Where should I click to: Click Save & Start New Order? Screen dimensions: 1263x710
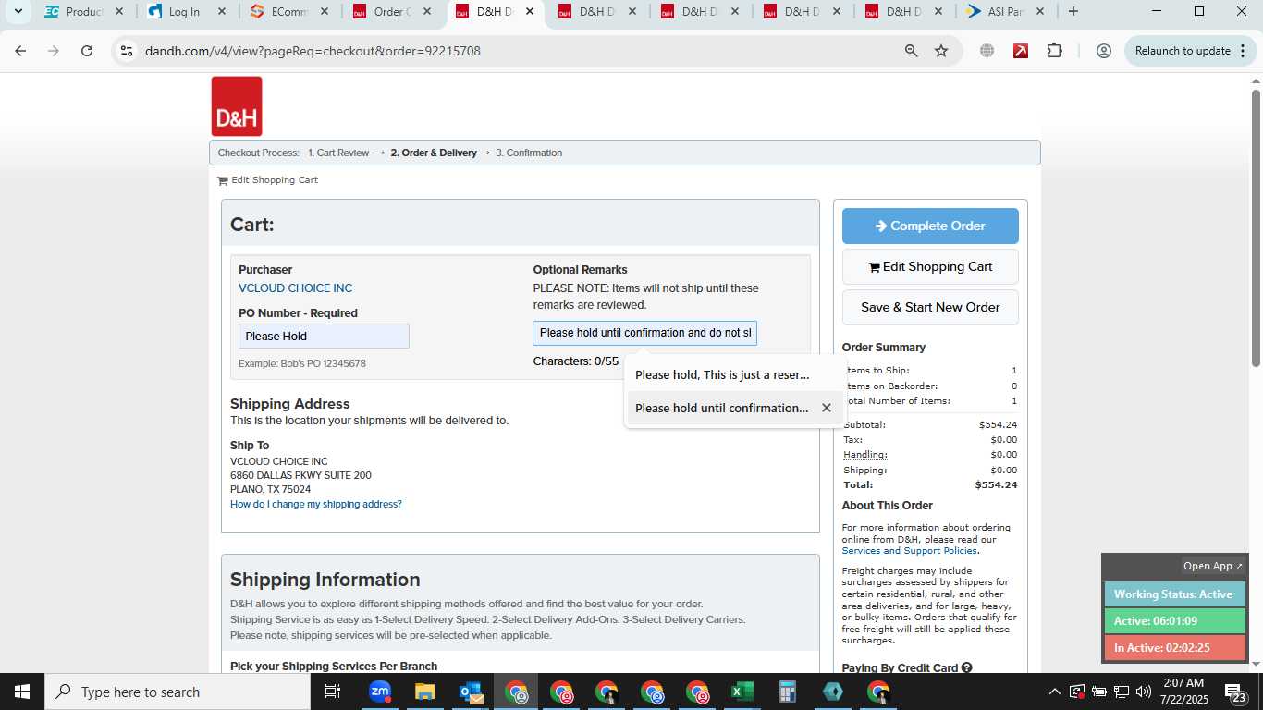tap(930, 307)
